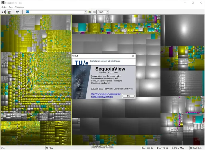The height and width of the screenshot is (150, 205).
Task: Click the large cyan block near top treemap
Action: (x=82, y=27)
